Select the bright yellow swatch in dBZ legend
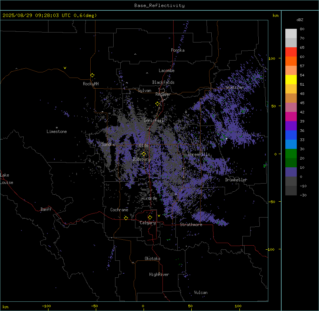 pos(291,79)
